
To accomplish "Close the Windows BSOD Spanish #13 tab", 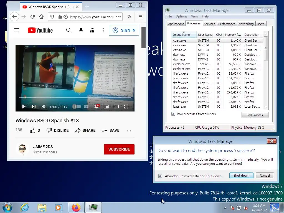I will (77, 7).
